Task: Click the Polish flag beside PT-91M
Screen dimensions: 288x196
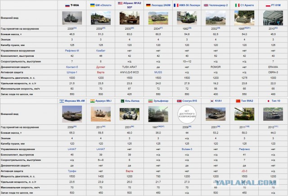Action: (268, 5)
